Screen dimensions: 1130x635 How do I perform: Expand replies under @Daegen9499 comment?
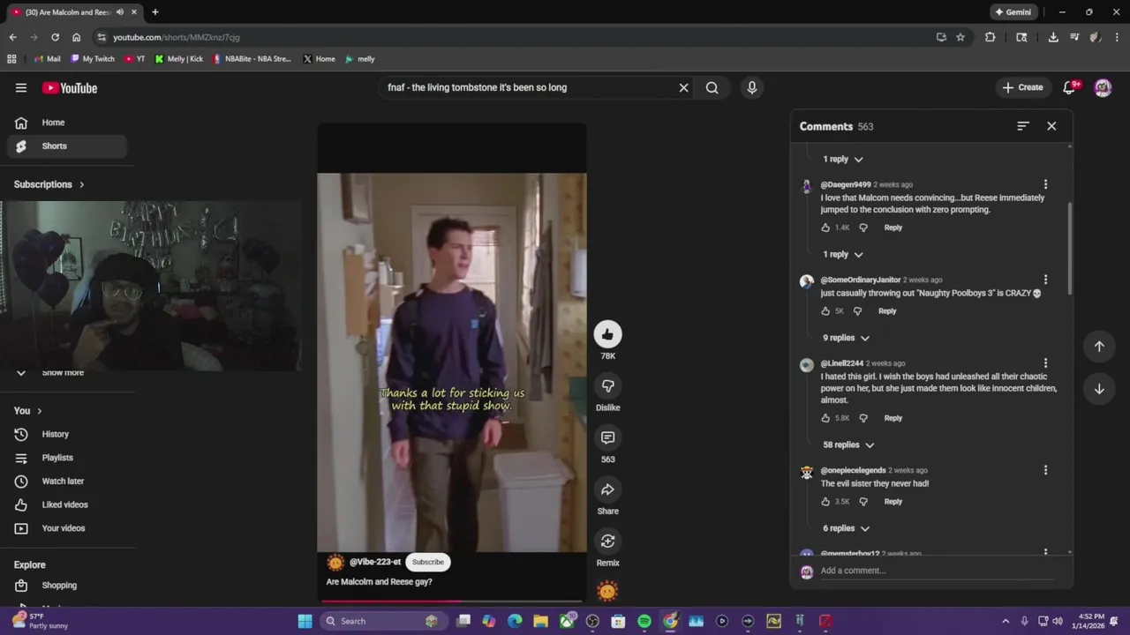pyautogui.click(x=843, y=254)
